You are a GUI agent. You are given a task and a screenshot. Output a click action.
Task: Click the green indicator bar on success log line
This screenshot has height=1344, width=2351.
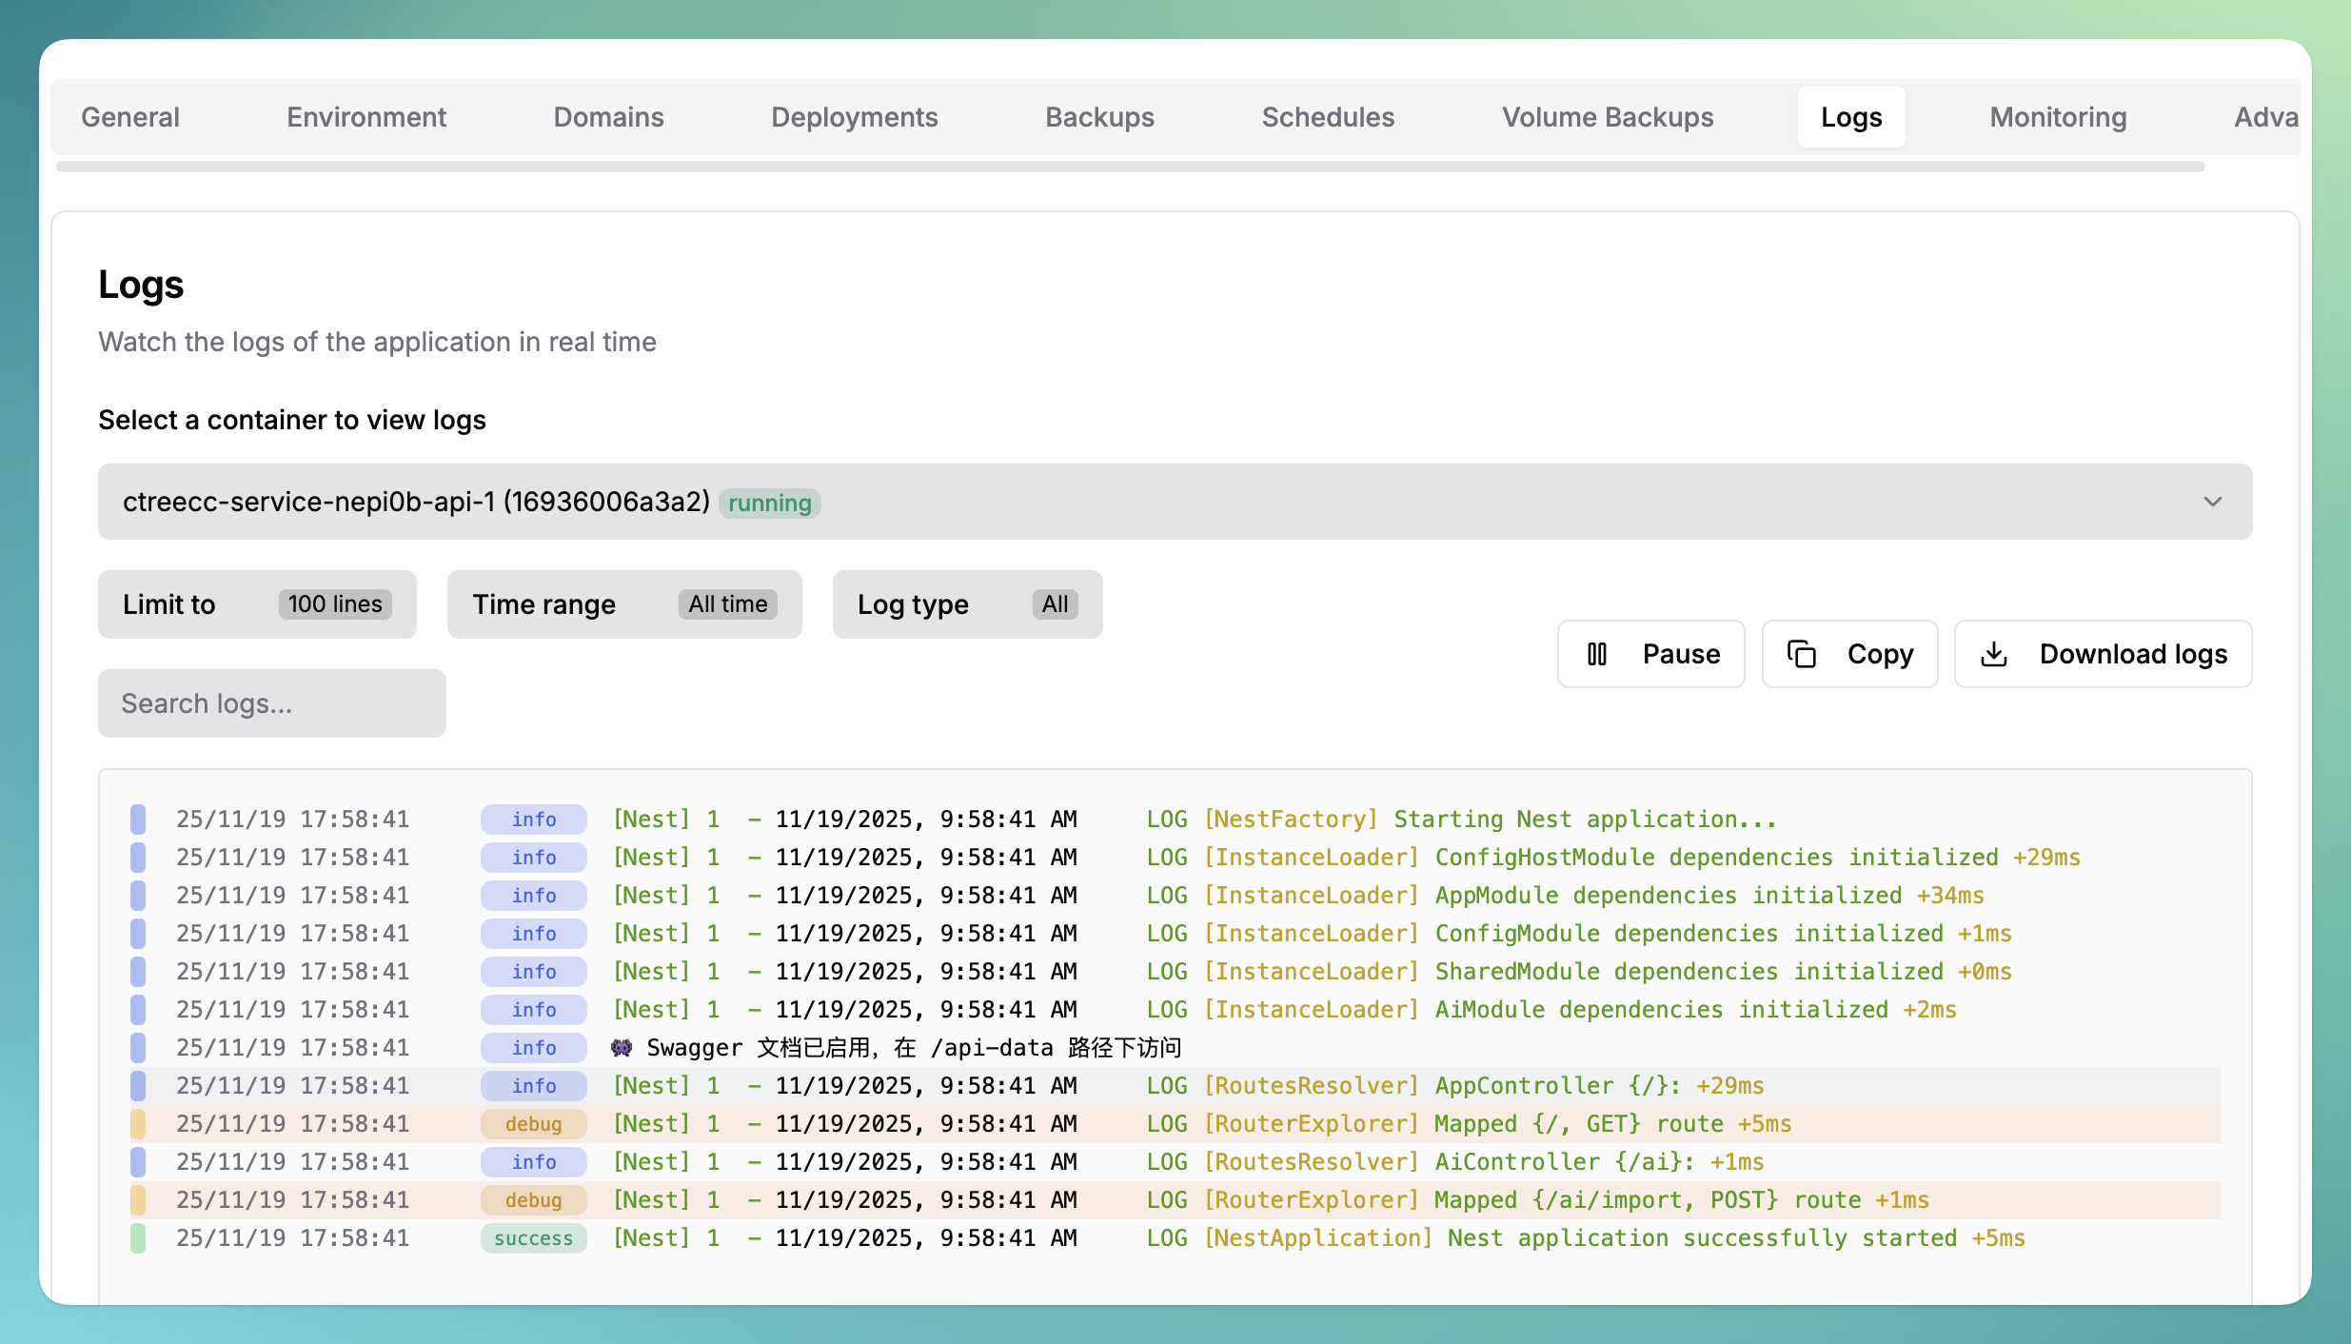138,1238
